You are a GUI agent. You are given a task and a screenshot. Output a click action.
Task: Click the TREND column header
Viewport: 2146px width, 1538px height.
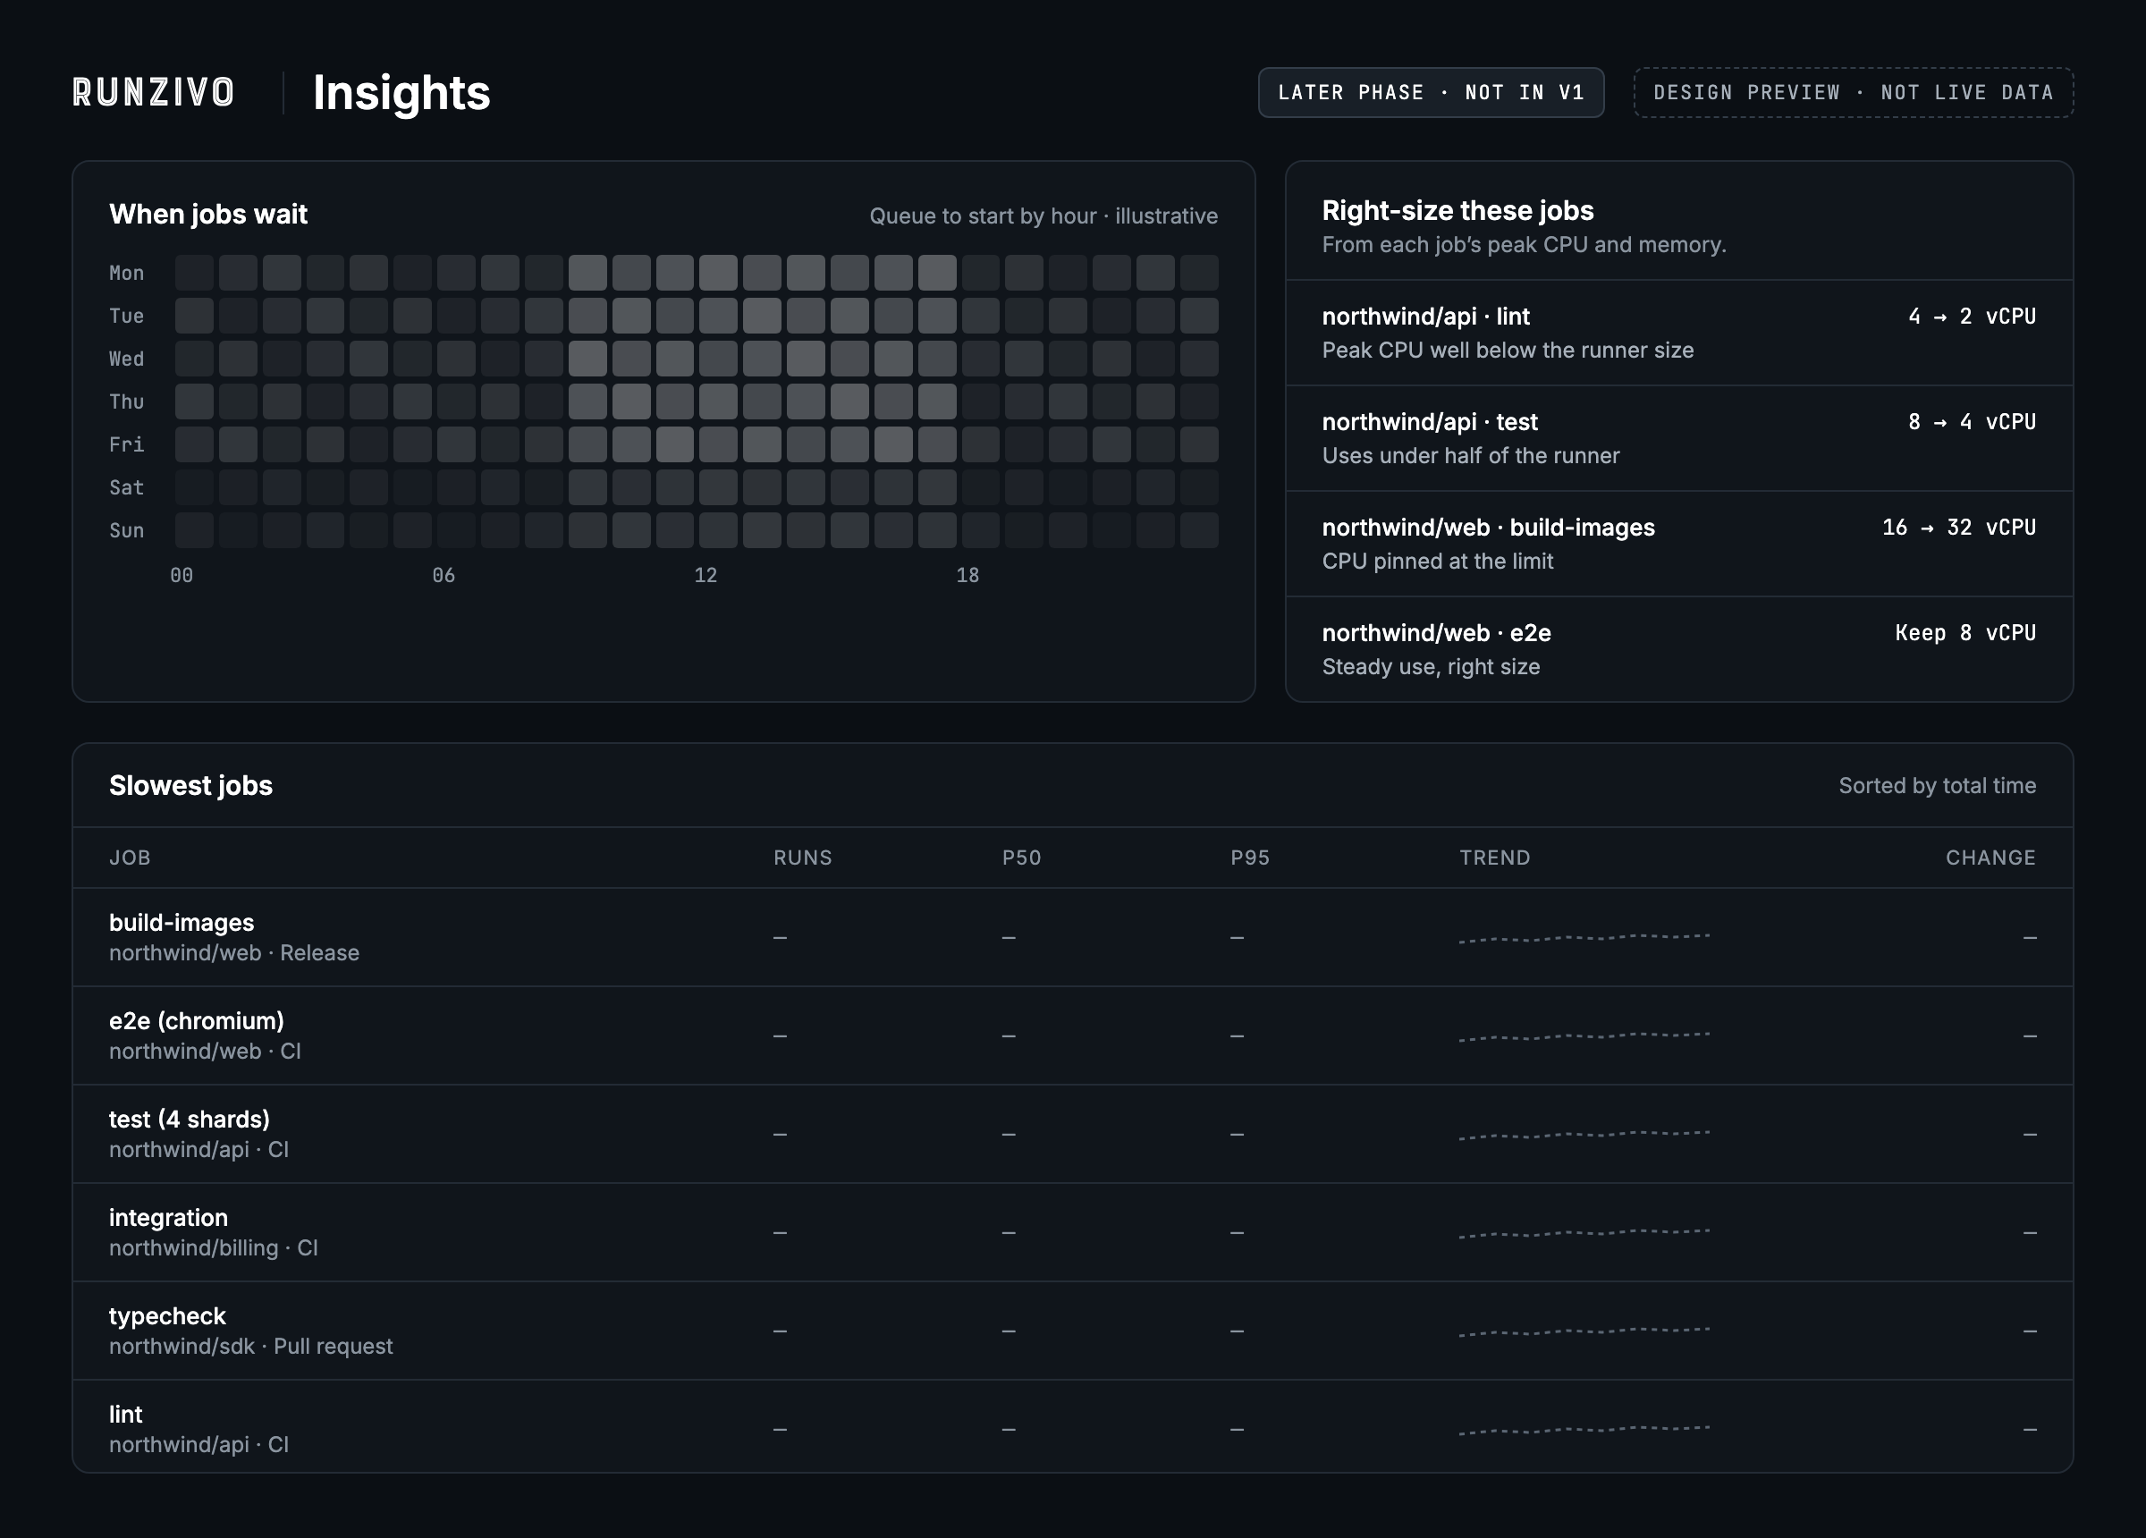1494,858
